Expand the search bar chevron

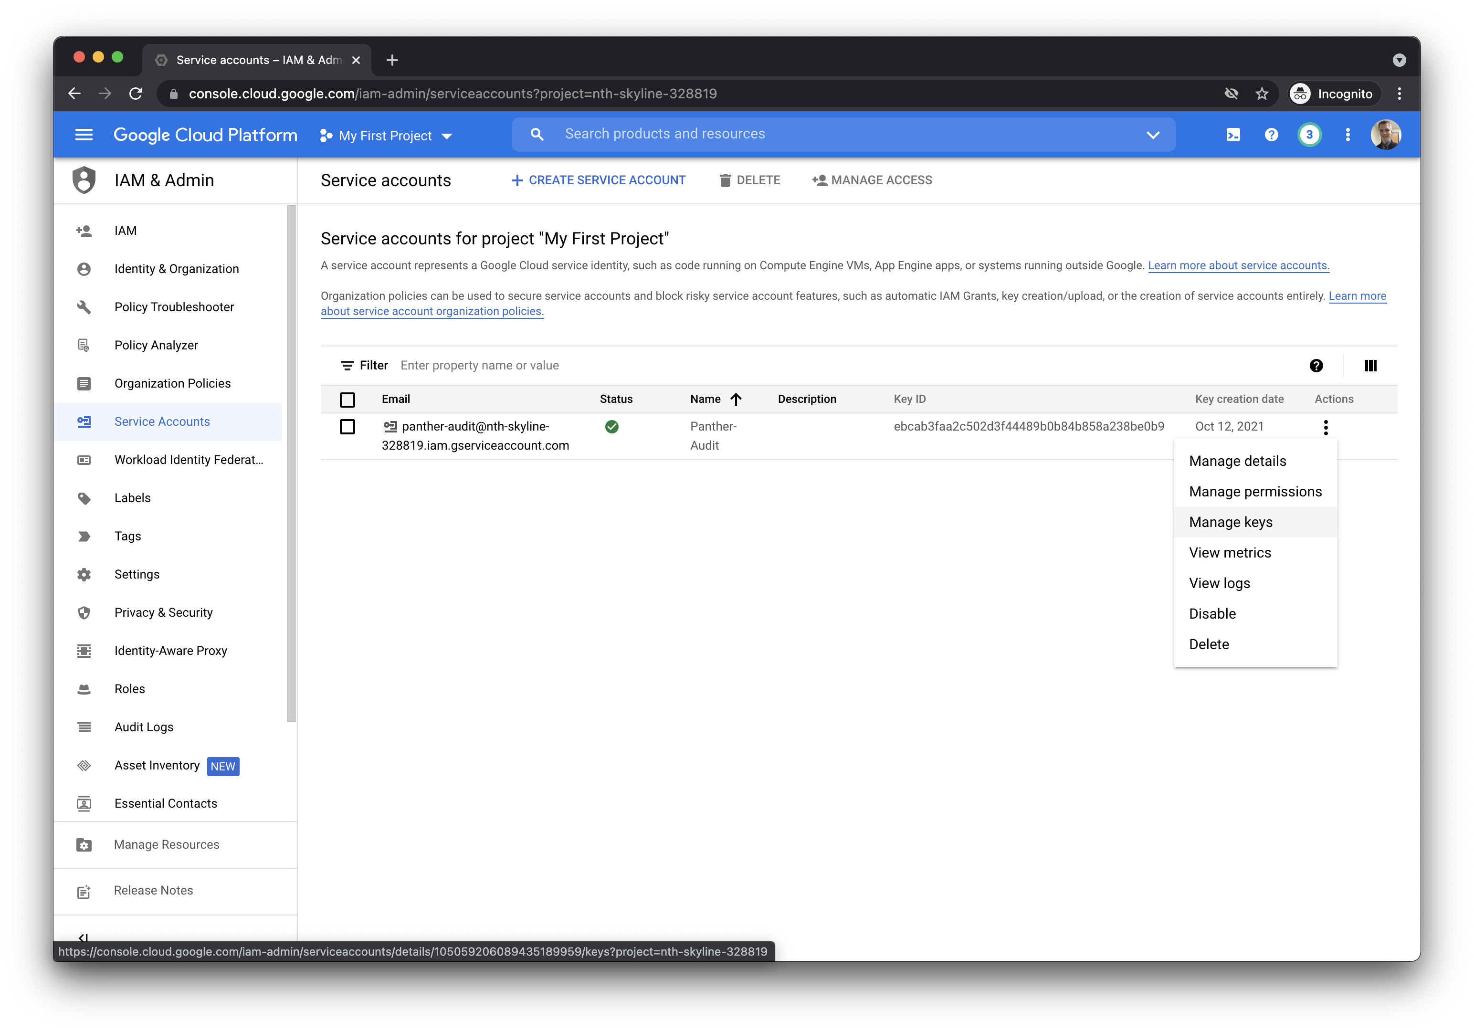pyautogui.click(x=1152, y=135)
